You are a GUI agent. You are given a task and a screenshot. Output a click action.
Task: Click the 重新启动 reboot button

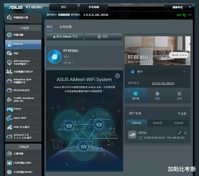[x=94, y=7]
